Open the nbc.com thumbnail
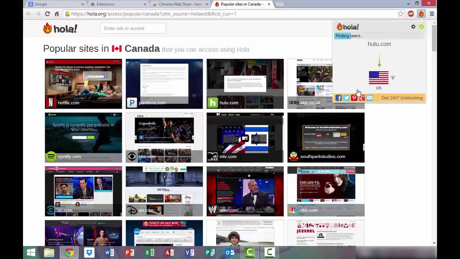Image resolution: width=460 pixels, height=259 pixels. coord(326,191)
